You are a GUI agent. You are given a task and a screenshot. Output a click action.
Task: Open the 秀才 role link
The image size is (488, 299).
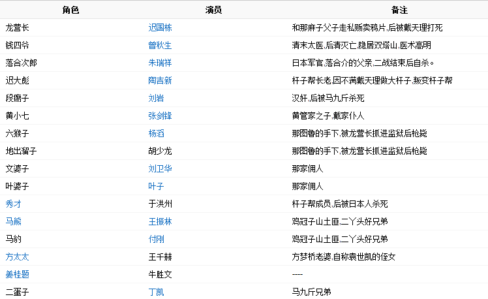[13, 204]
